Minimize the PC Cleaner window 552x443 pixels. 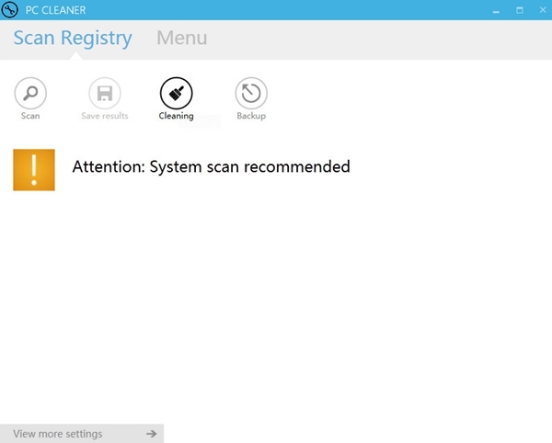pos(496,10)
